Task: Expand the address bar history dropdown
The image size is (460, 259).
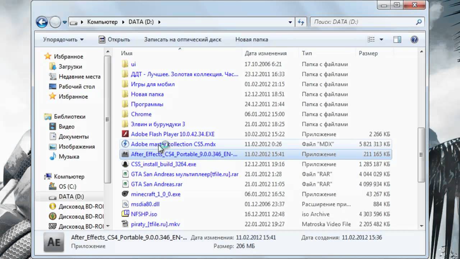Action: click(290, 22)
